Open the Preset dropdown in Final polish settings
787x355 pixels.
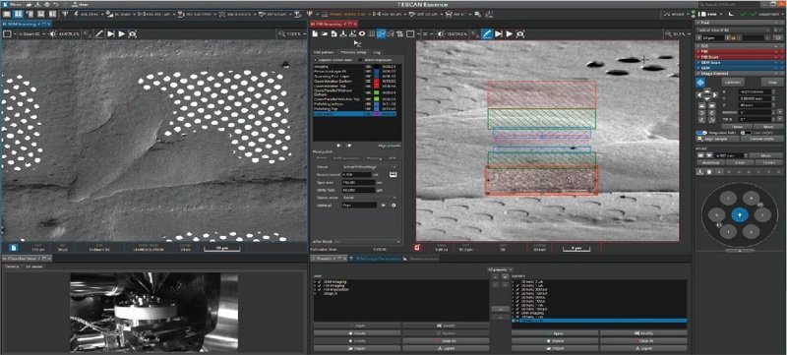coord(370,167)
